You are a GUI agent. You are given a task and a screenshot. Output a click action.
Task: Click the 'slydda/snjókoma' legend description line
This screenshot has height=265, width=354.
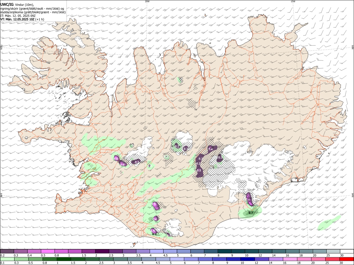(x=33, y=12)
